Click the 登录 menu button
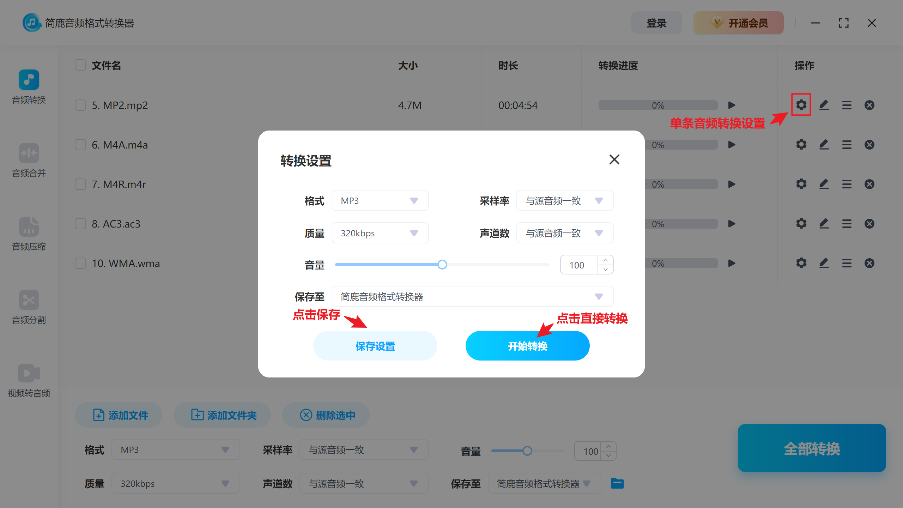903x508 pixels. pyautogui.click(x=656, y=23)
